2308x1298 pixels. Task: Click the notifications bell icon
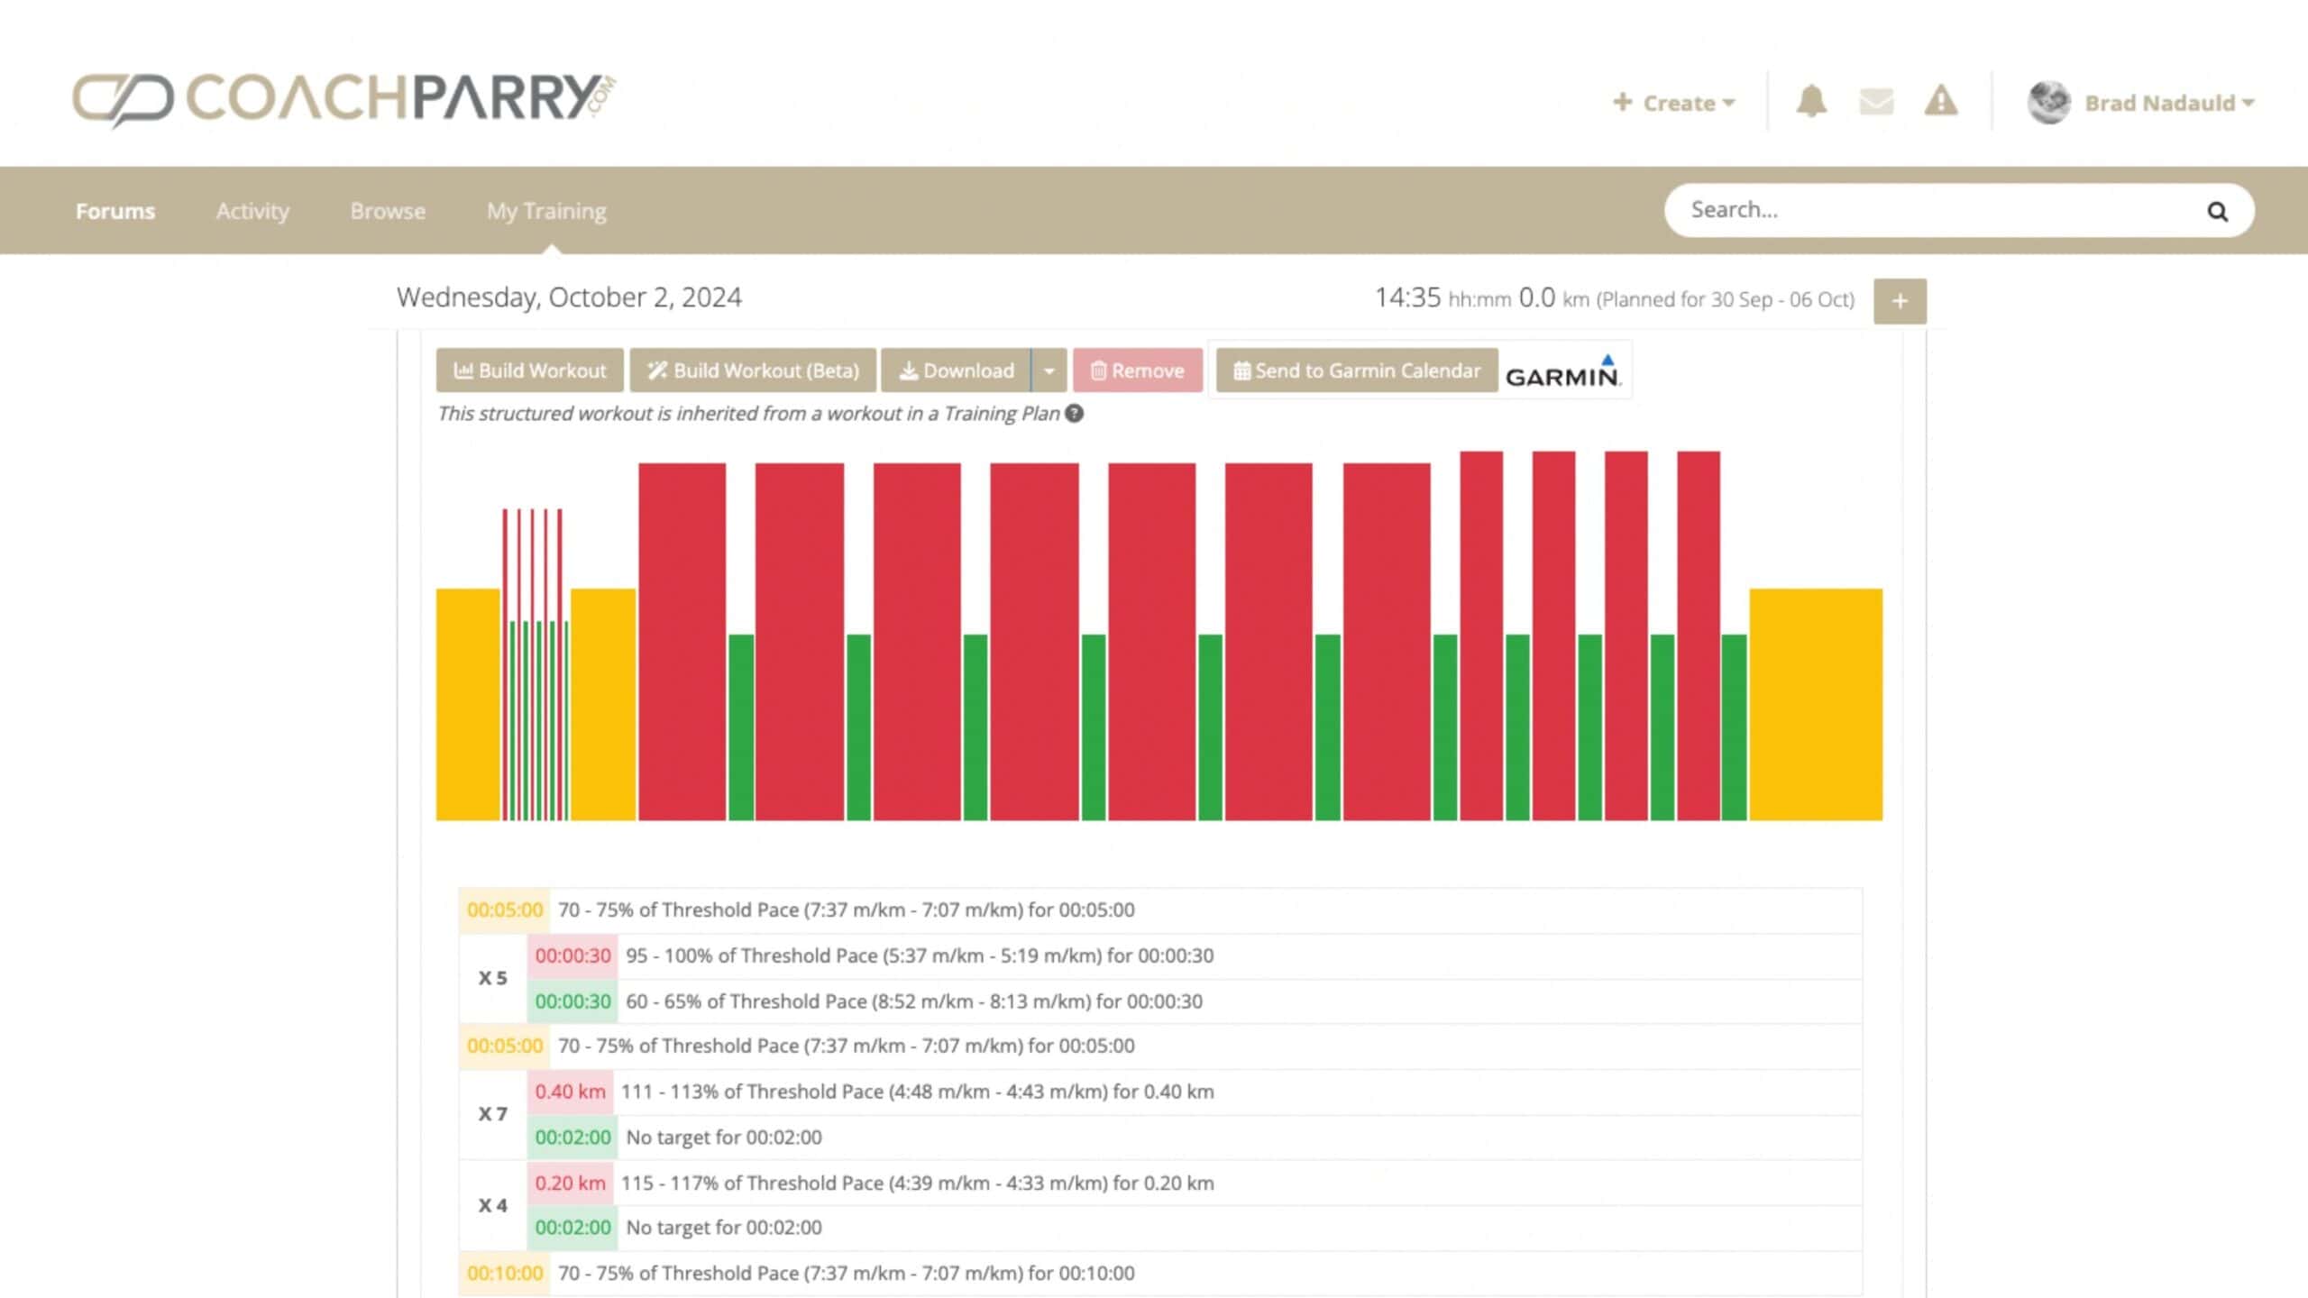coord(1810,102)
